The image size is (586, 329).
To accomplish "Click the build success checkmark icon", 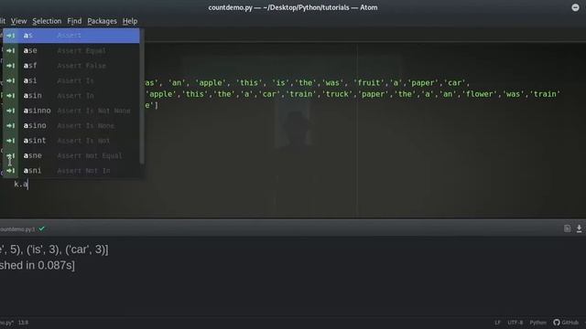I will (41, 228).
